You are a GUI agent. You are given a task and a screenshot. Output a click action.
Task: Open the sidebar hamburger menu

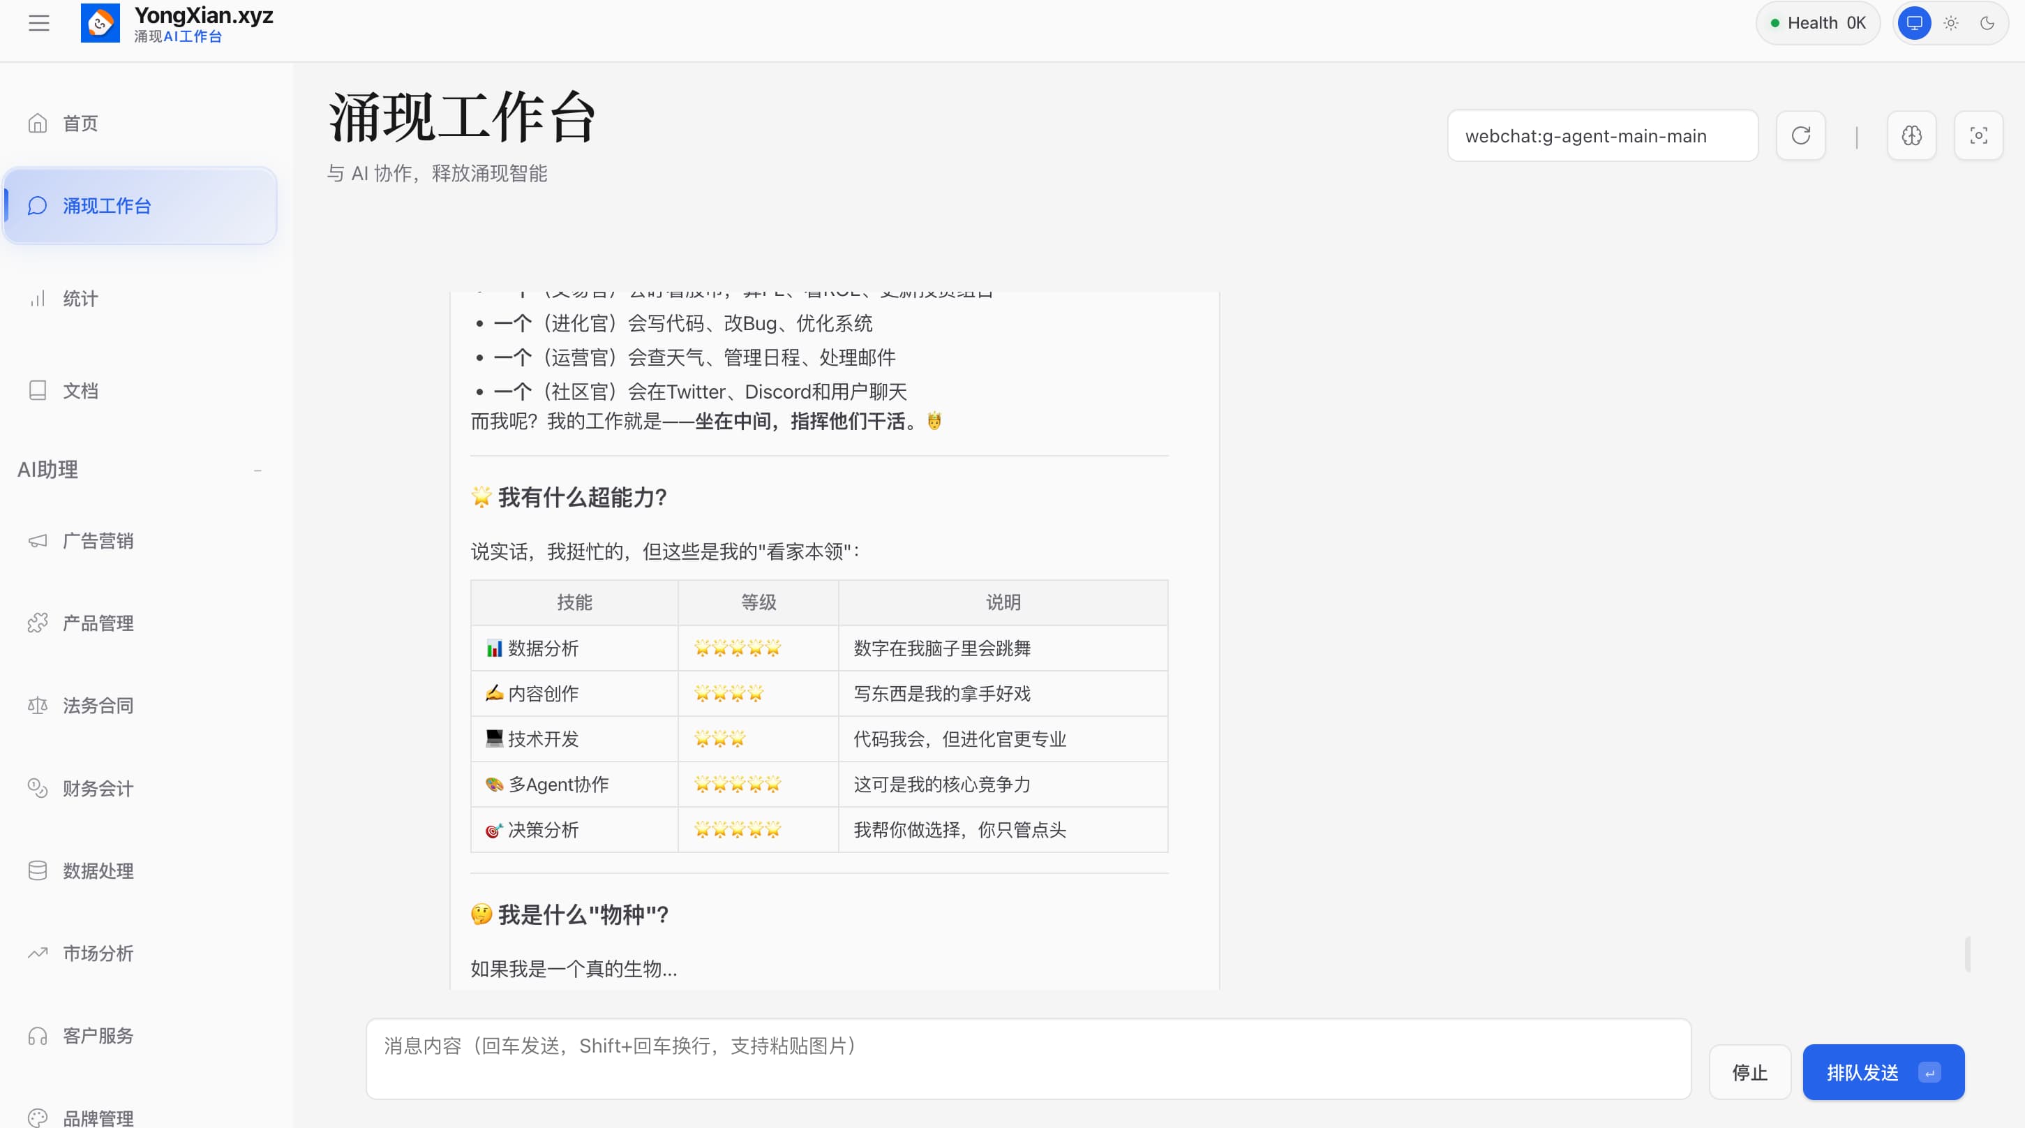tap(39, 23)
